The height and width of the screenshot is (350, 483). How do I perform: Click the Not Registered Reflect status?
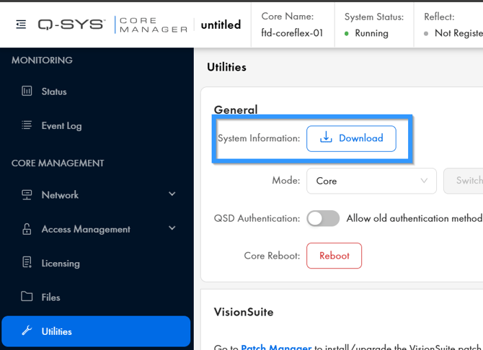[458, 33]
